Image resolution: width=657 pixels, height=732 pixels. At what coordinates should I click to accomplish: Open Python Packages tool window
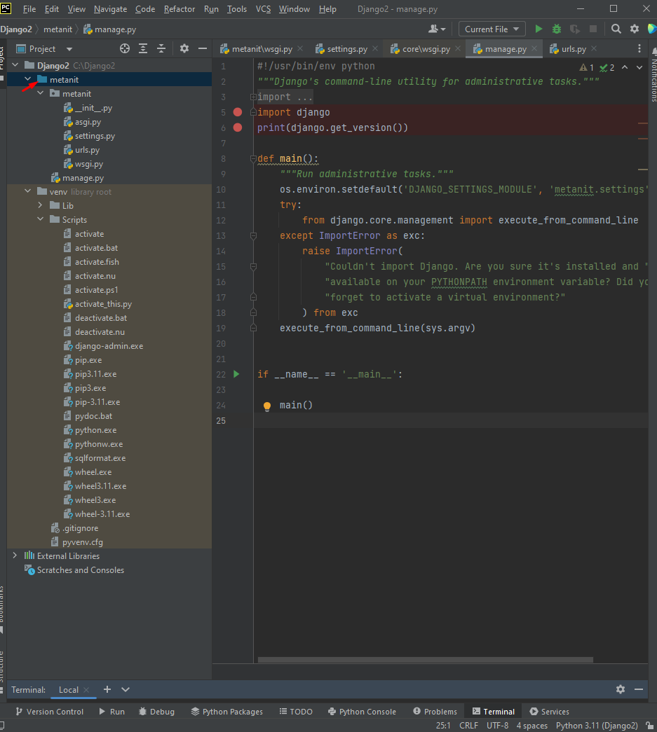[x=227, y=712]
